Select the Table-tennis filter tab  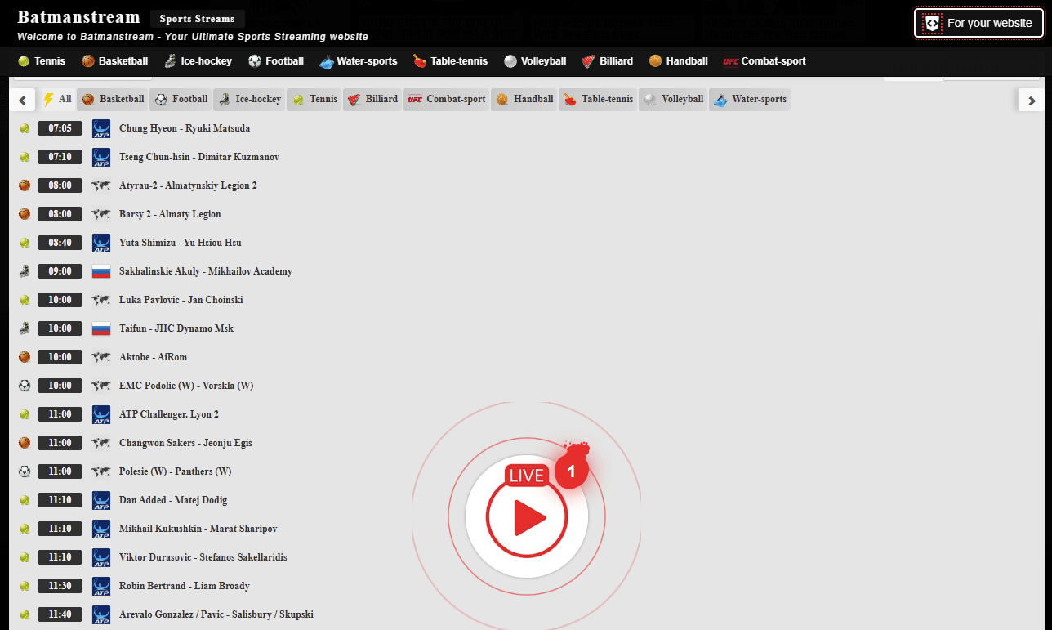click(598, 100)
